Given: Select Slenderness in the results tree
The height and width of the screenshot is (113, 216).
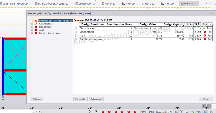Looking at the screenshot, I should [45, 27].
